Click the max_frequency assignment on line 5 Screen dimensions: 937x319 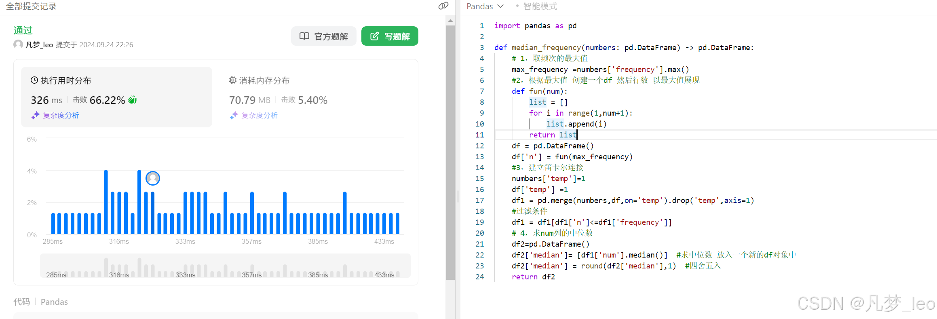(x=600, y=69)
